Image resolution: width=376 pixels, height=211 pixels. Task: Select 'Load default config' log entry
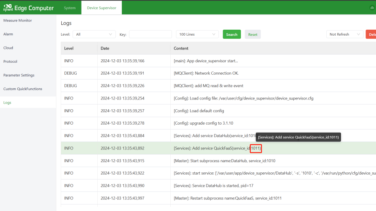[x=199, y=111]
